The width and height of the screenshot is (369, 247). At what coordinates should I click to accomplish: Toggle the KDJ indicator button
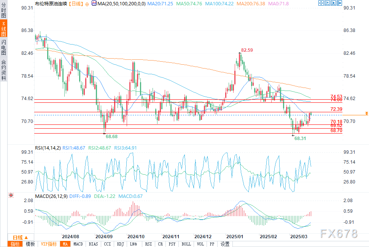[120, 244]
